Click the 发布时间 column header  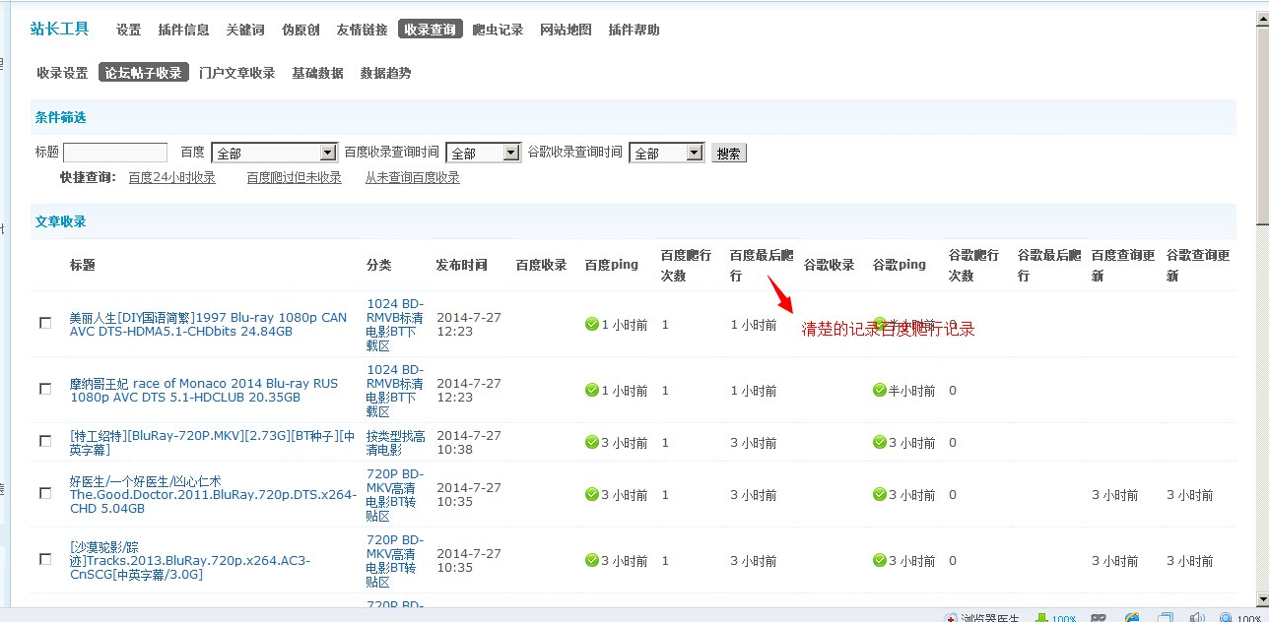462,266
